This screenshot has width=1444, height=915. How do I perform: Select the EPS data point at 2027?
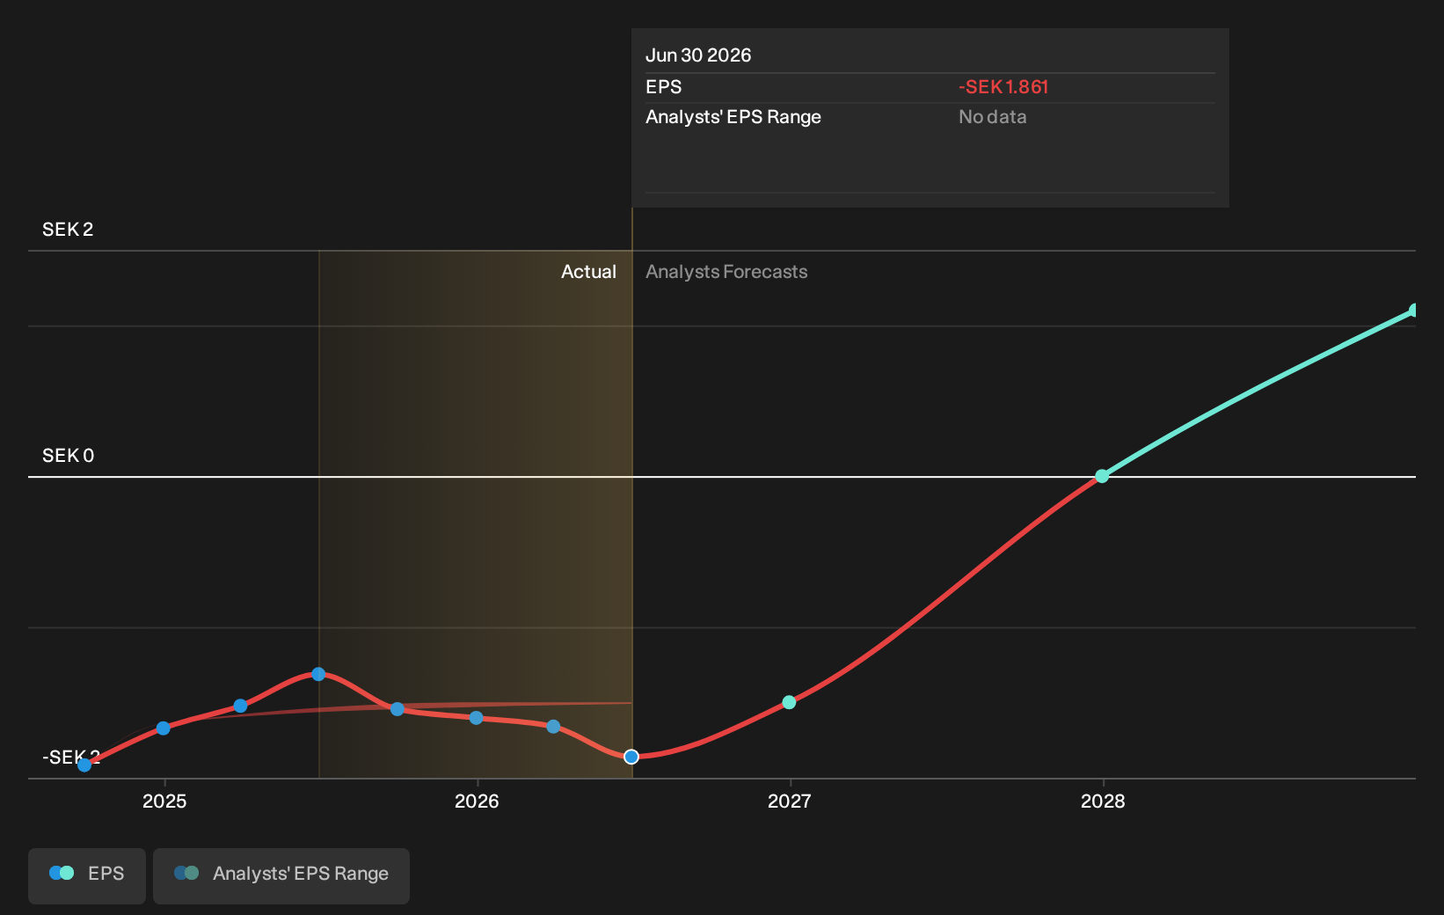point(789,702)
